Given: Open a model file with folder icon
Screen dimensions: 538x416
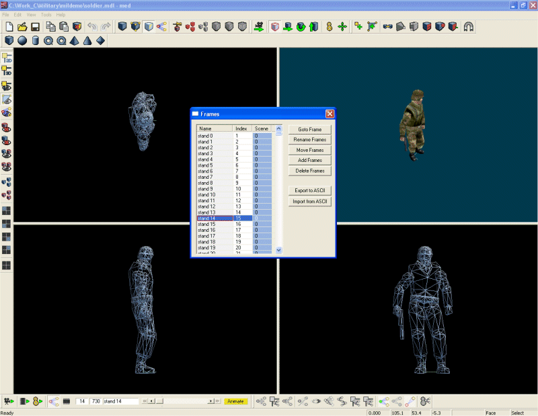Looking at the screenshot, I should coord(22,27).
